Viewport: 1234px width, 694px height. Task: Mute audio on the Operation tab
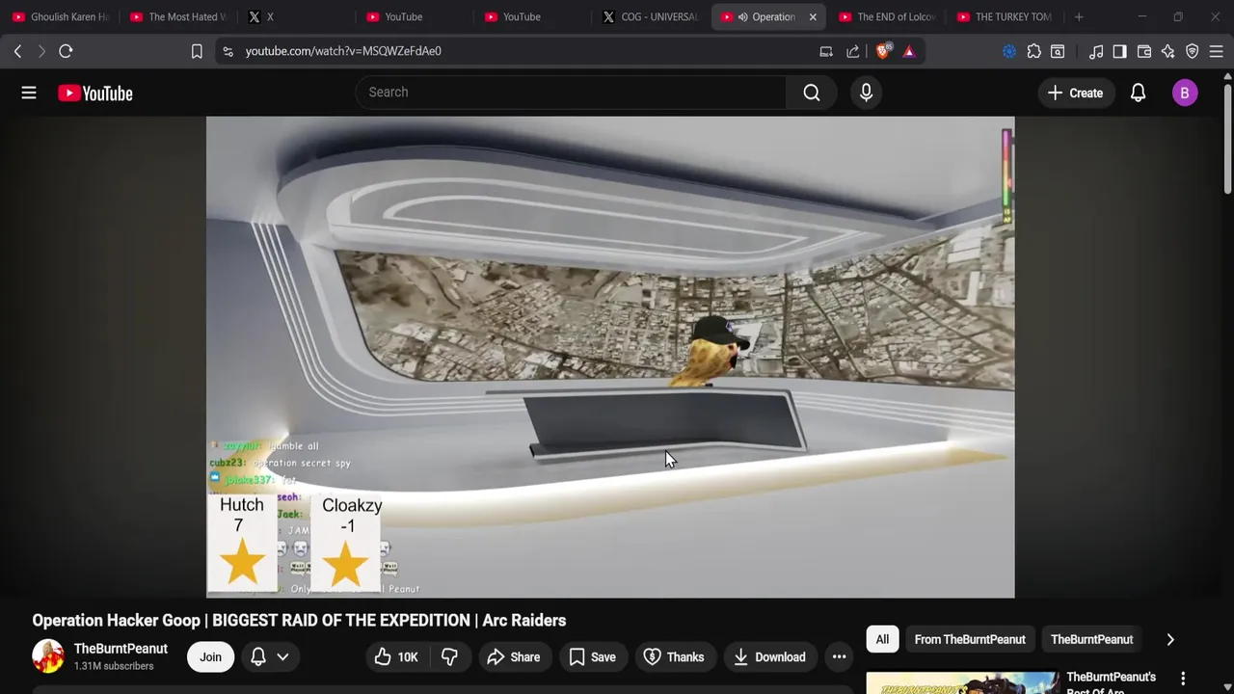[742, 16]
